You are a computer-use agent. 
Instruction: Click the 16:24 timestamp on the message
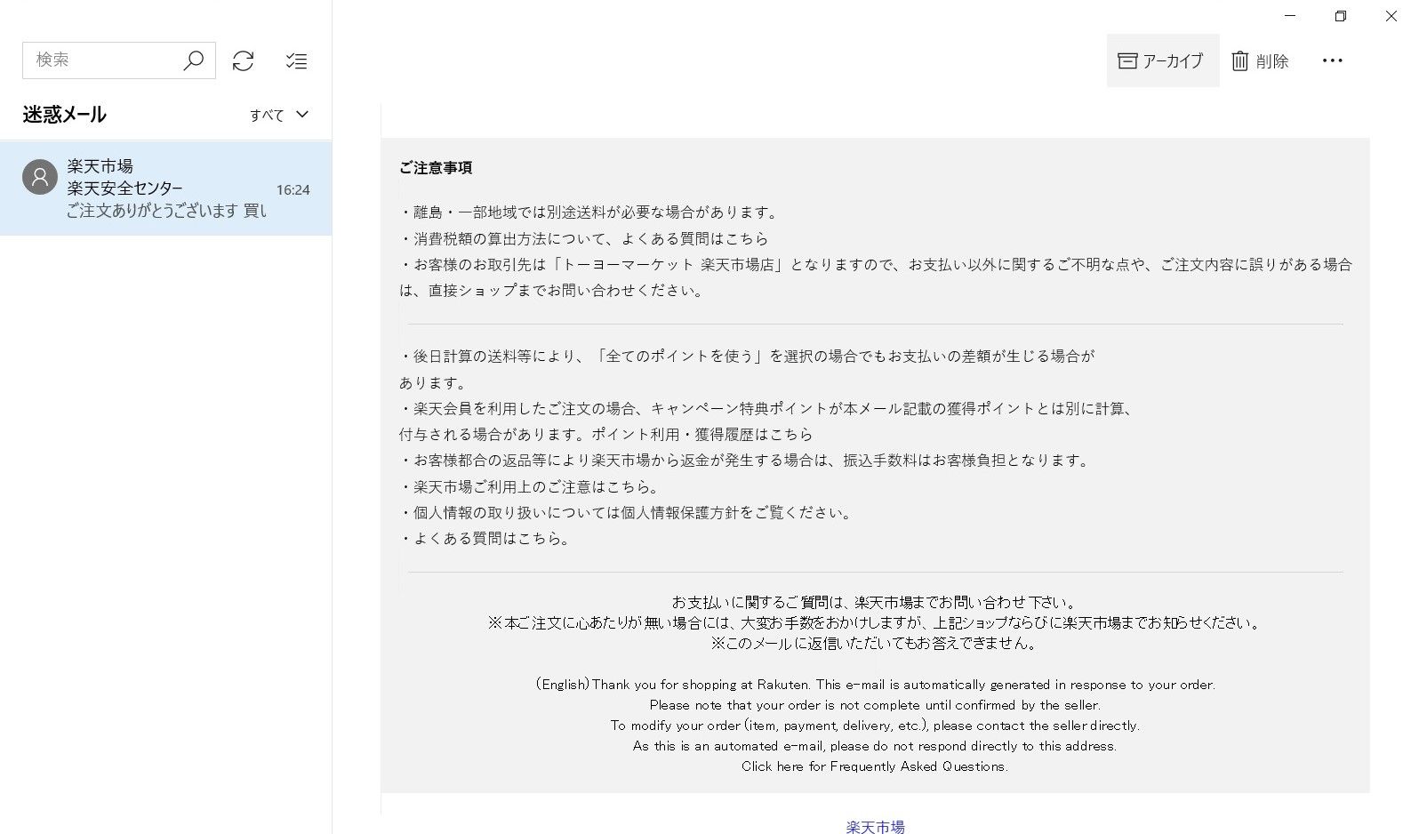[293, 189]
